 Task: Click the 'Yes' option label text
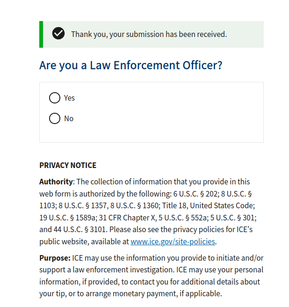click(x=69, y=98)
